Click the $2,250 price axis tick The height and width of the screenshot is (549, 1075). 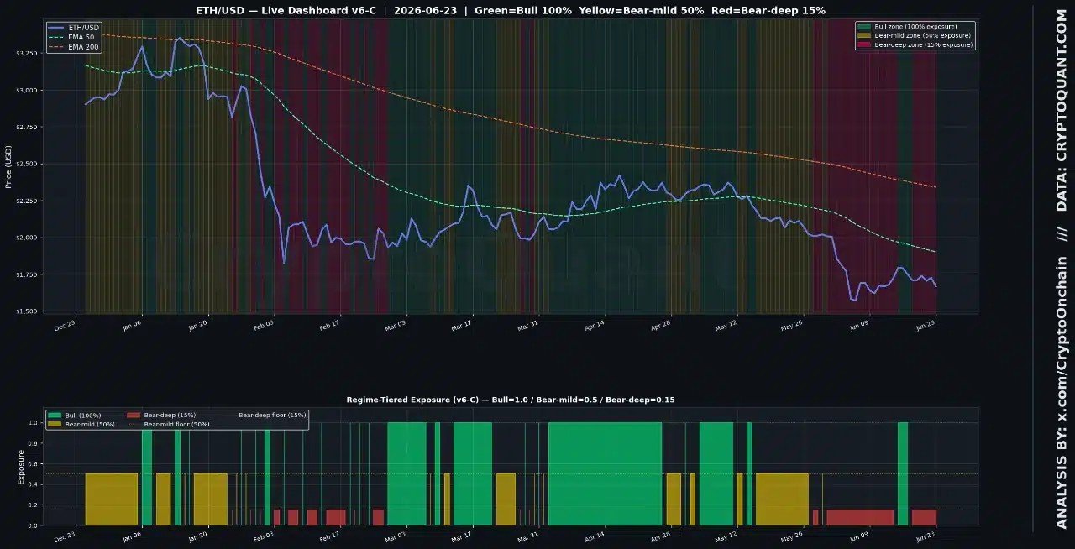[x=27, y=201]
